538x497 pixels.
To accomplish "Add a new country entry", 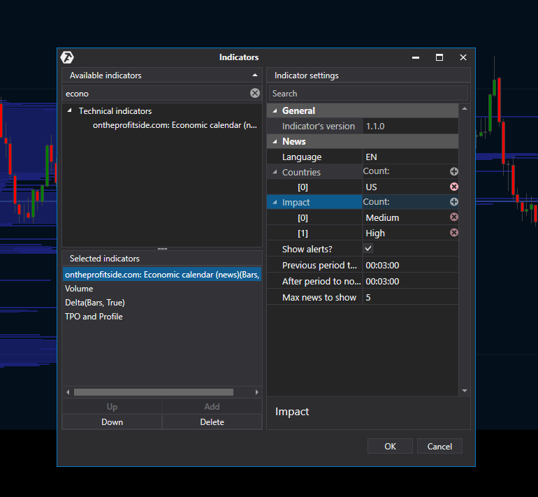I will click(x=453, y=171).
